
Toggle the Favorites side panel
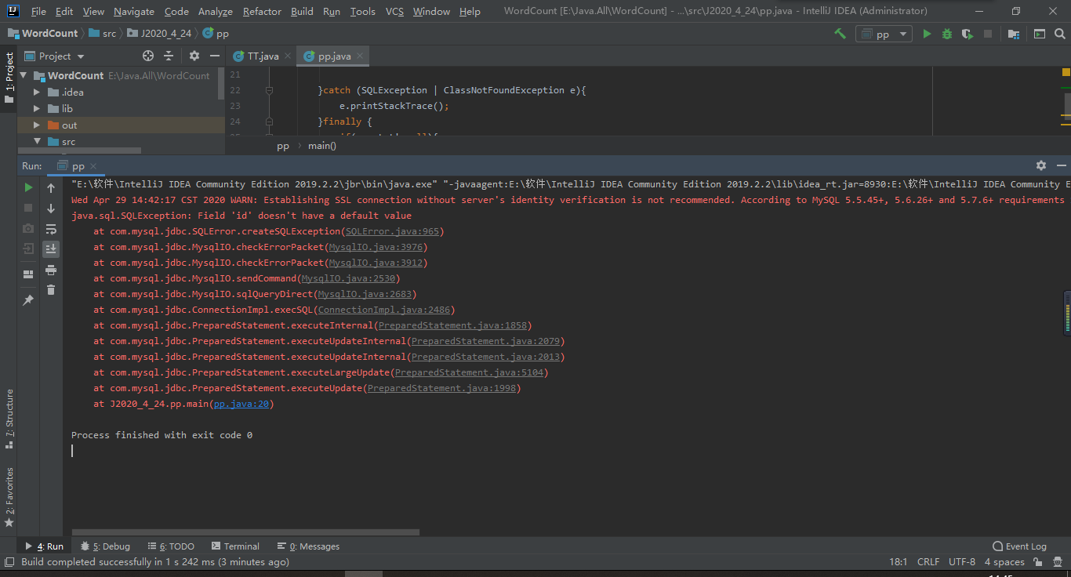9,497
